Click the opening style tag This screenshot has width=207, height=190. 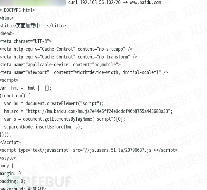pyautogui.click(x=8, y=158)
